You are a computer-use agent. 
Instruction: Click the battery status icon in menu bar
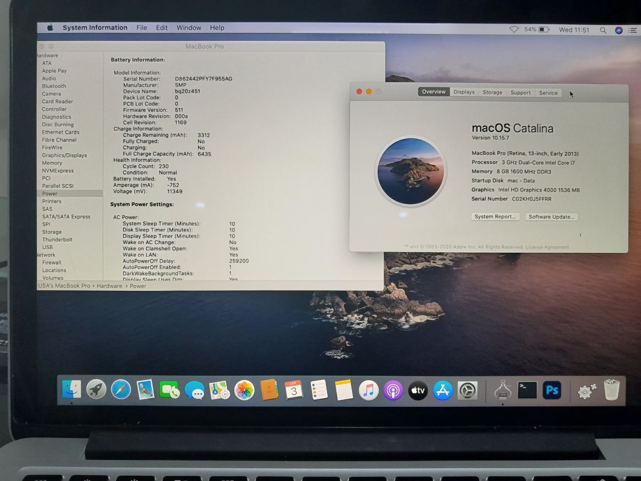pos(544,30)
